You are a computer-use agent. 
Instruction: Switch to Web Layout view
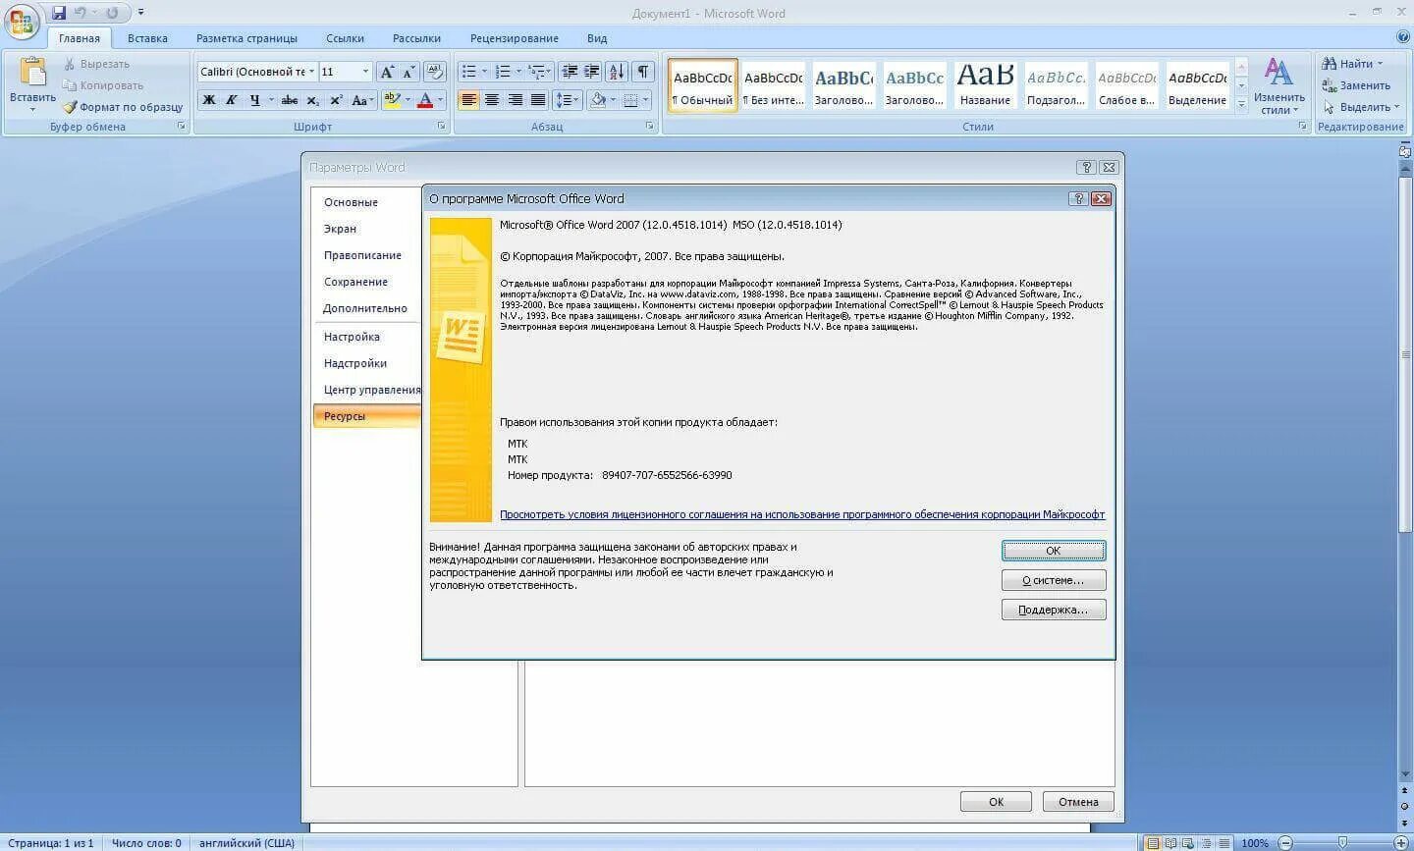pyautogui.click(x=1189, y=843)
